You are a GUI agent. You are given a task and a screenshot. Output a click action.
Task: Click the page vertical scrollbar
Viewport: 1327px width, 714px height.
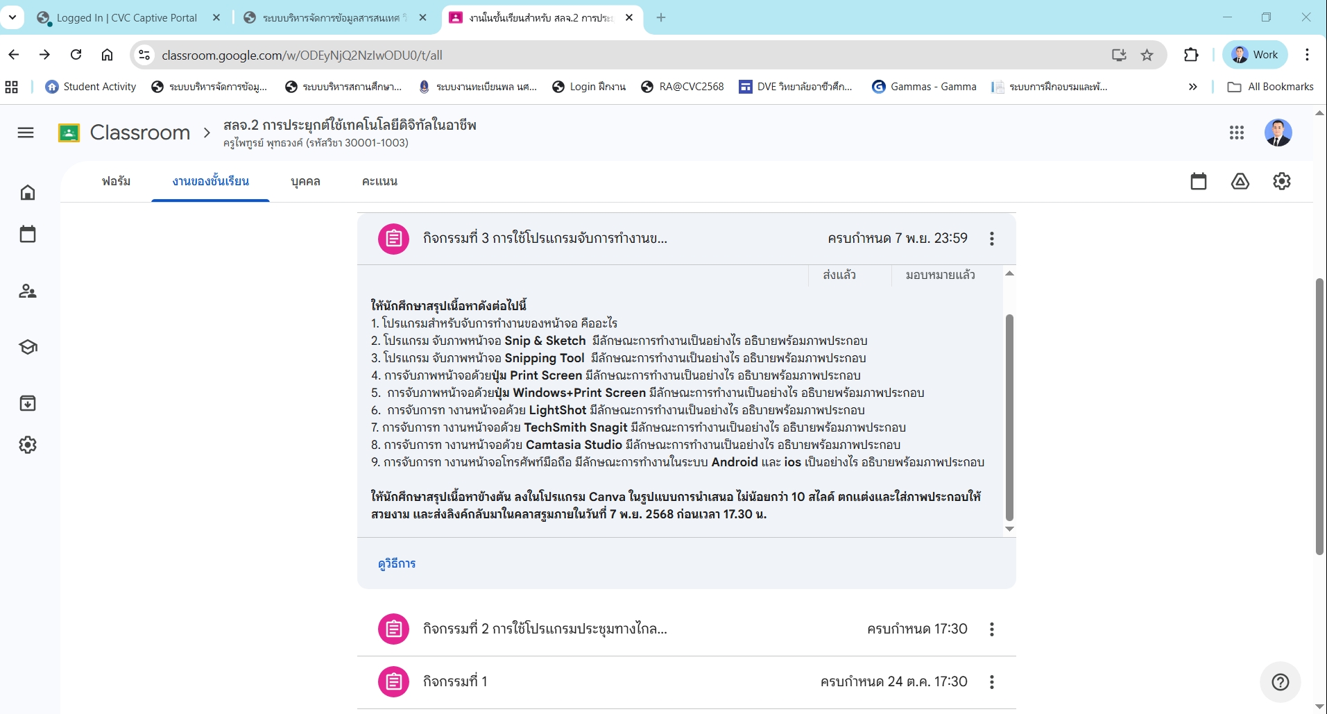pos(1319,416)
